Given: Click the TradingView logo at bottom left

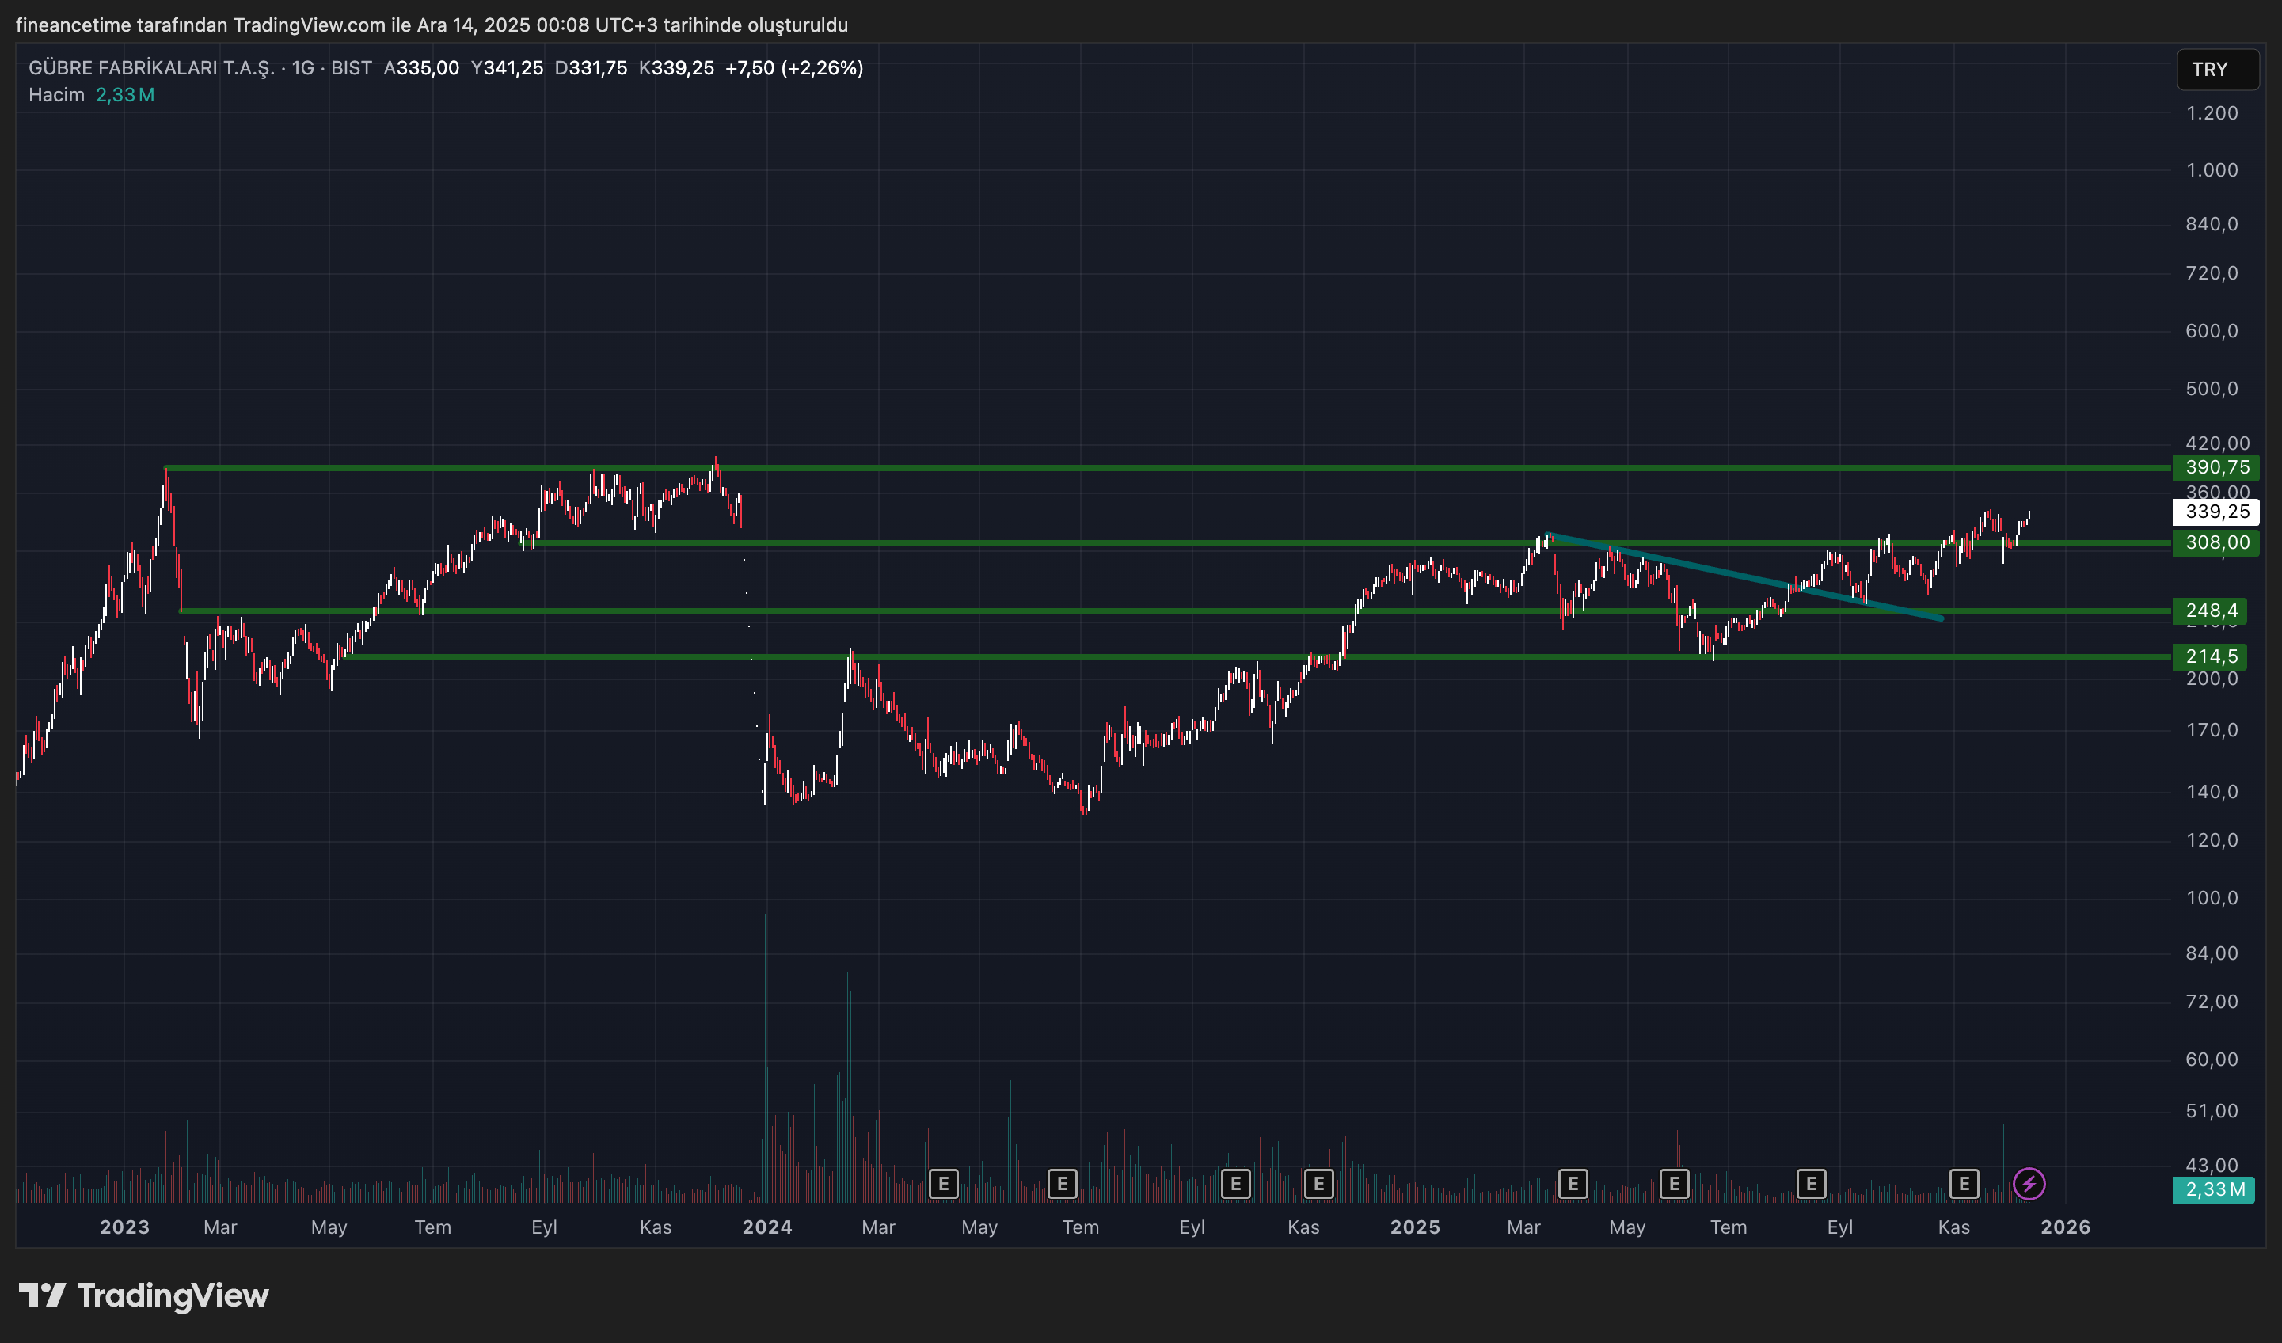Looking at the screenshot, I should pos(145,1296).
